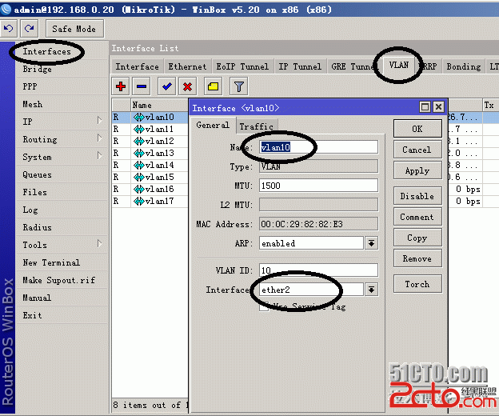Click the Tx column header
The height and width of the screenshot is (416, 499).
point(490,105)
